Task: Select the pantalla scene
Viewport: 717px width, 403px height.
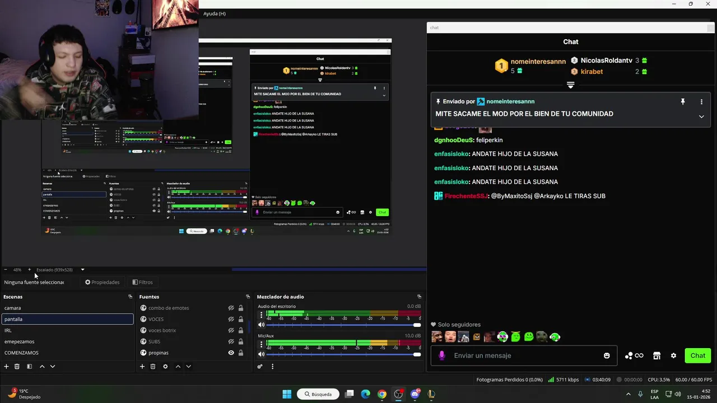Action: (67, 319)
